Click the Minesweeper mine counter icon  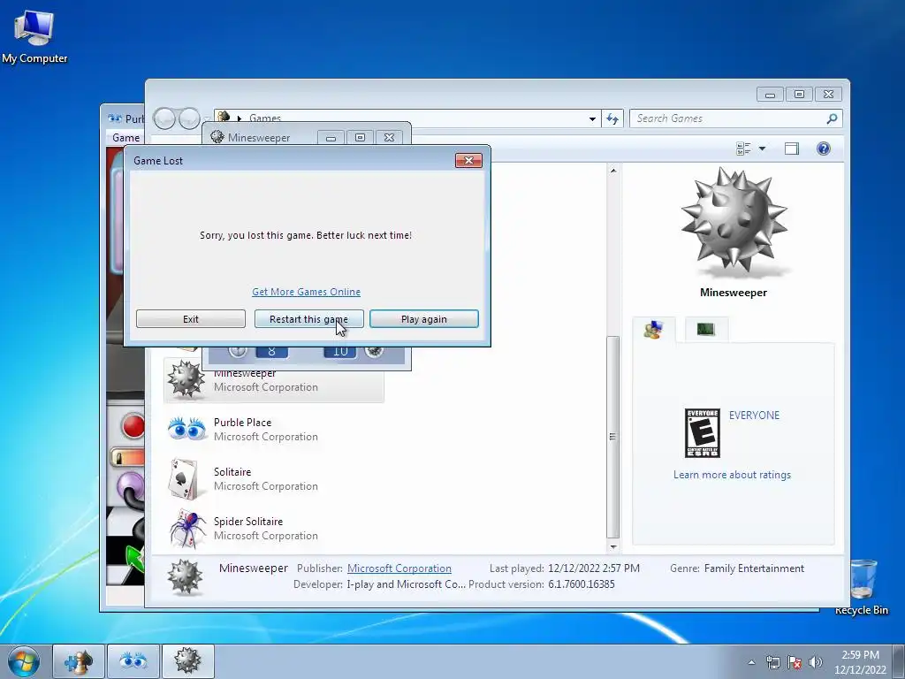pos(374,351)
